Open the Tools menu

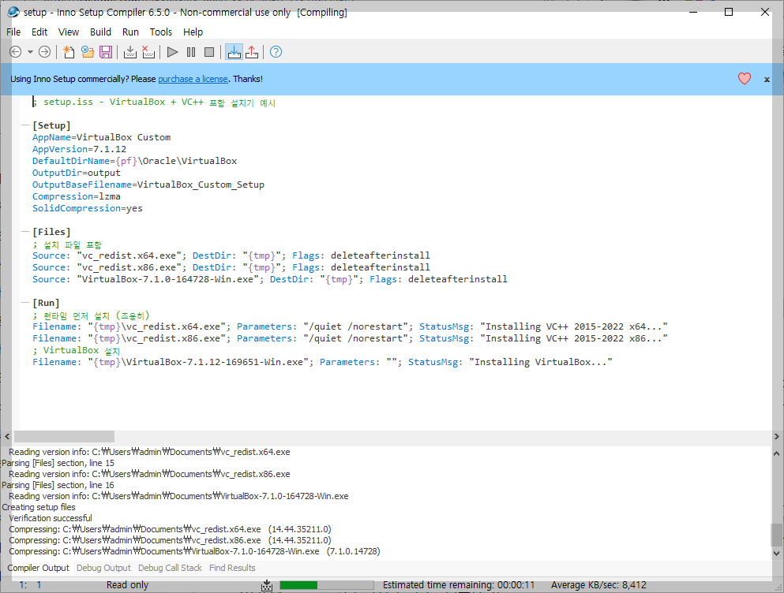(161, 32)
